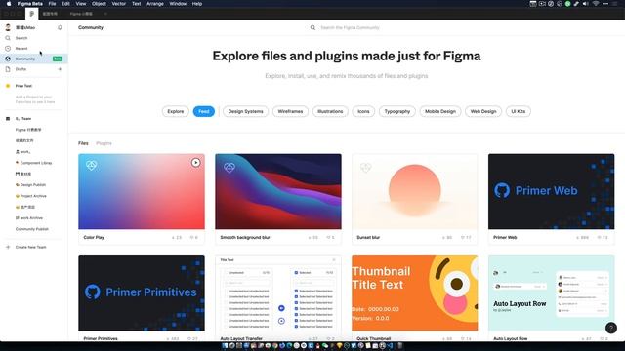Viewport: 625px width, 351px height.
Task: Filter by Typography
Action: coord(397,111)
